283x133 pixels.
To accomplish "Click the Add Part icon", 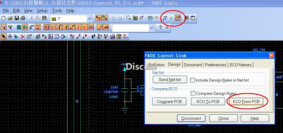I will coord(38,37).
